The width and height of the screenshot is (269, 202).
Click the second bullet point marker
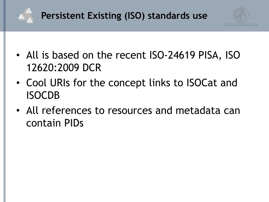point(18,83)
